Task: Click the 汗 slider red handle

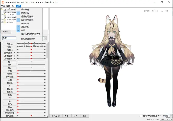Action: (x=18, y=98)
